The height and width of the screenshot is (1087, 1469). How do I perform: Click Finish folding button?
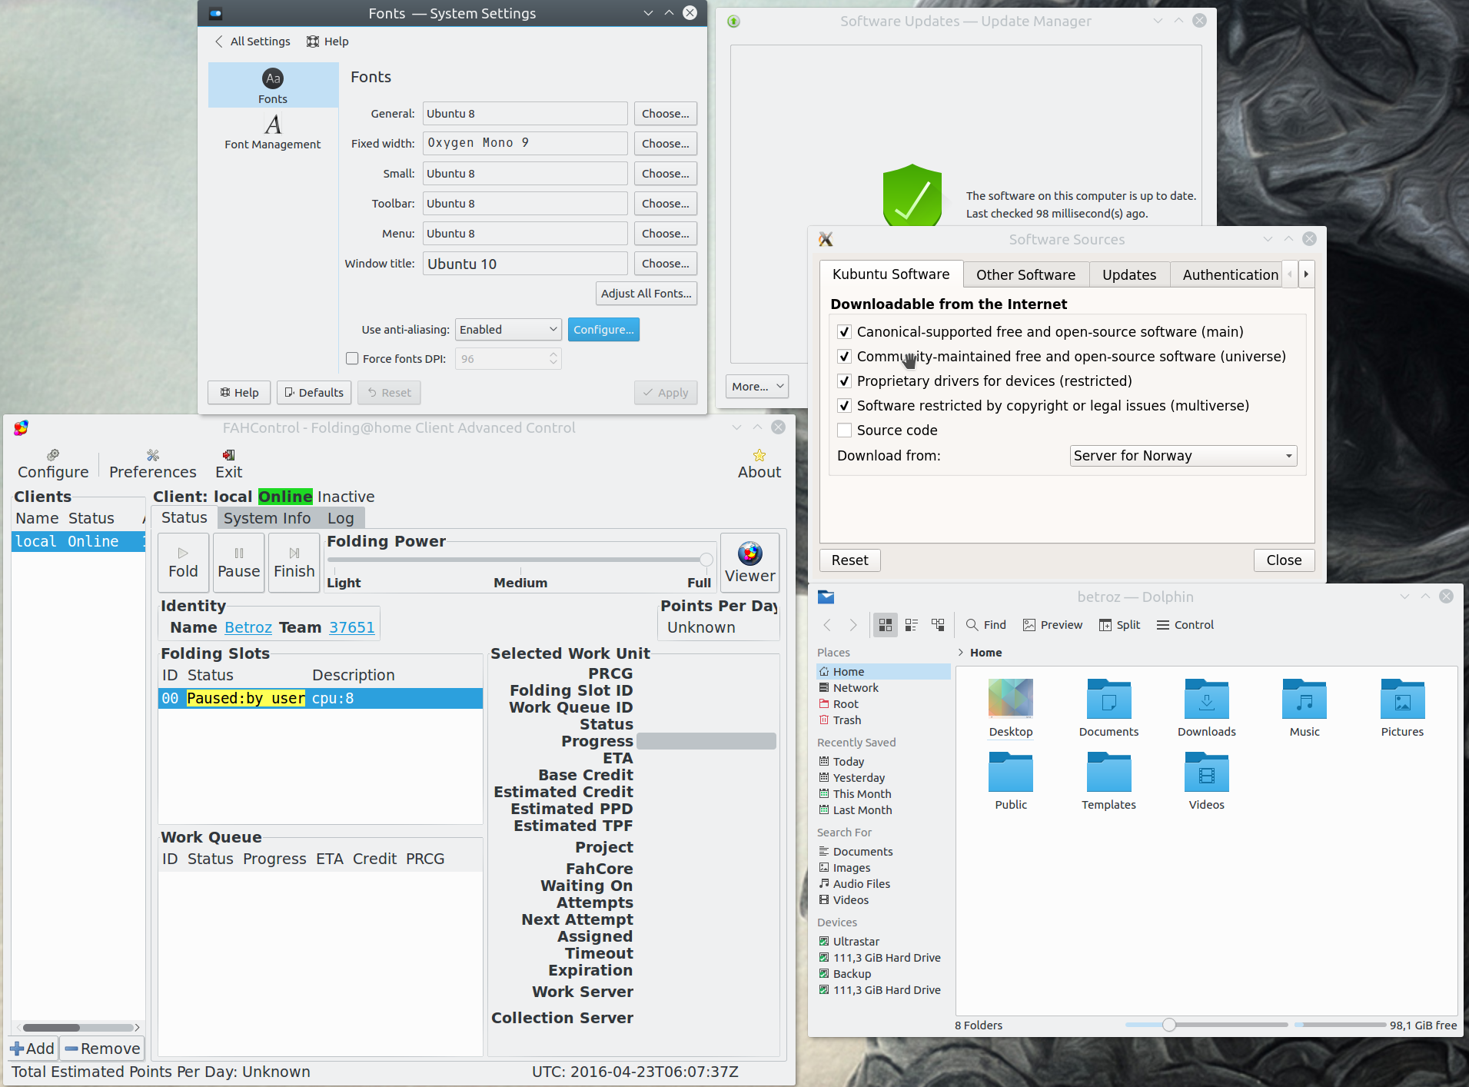[x=294, y=563]
